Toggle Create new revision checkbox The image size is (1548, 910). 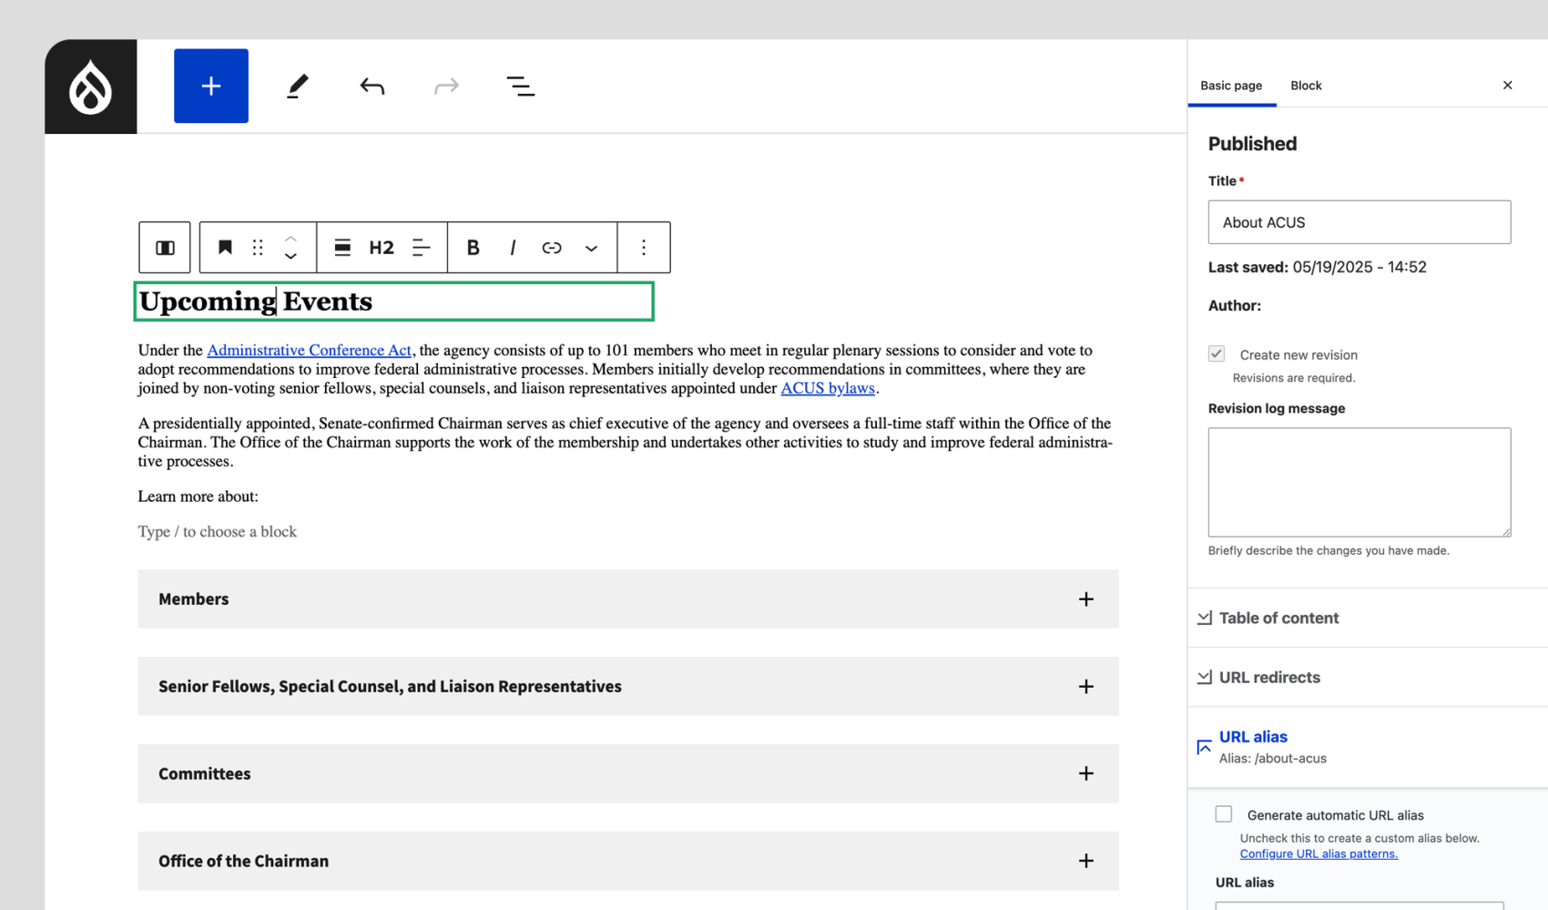[x=1217, y=353]
